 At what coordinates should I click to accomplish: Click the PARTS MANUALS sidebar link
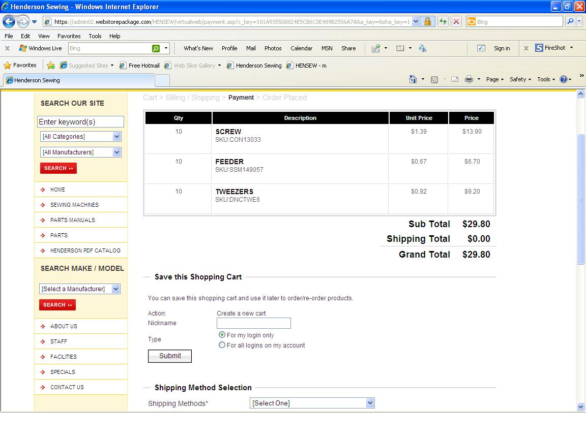(73, 220)
